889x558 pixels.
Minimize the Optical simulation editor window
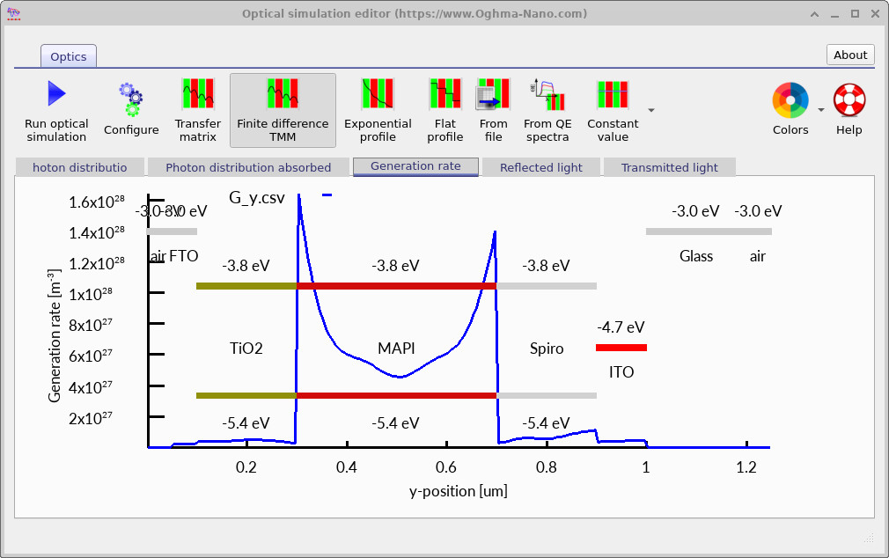834,14
